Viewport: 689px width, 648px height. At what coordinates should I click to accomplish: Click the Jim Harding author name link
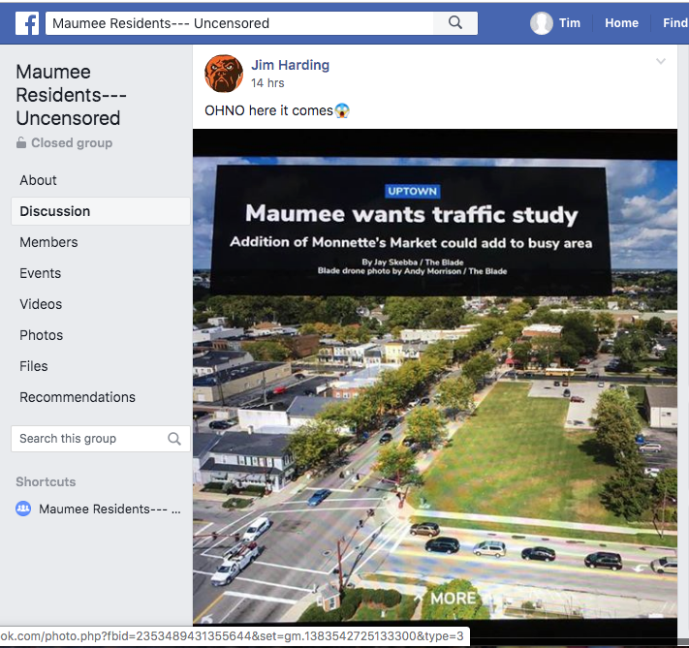[x=290, y=65]
